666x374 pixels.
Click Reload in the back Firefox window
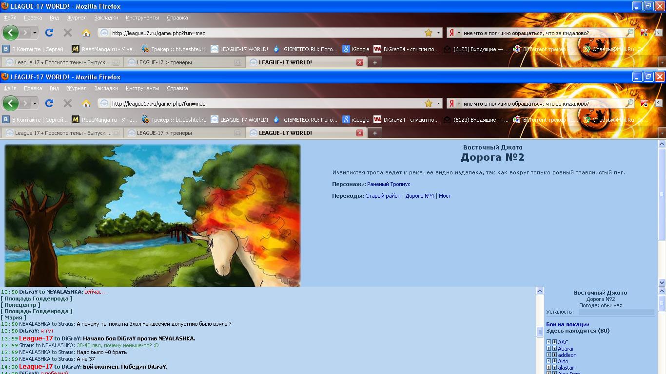pos(49,33)
